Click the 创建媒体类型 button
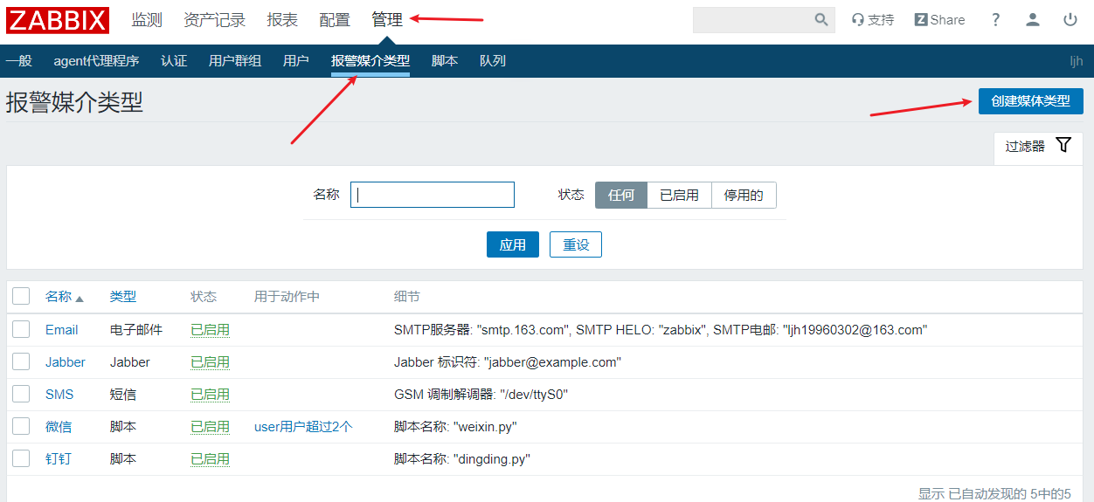 [x=1031, y=101]
